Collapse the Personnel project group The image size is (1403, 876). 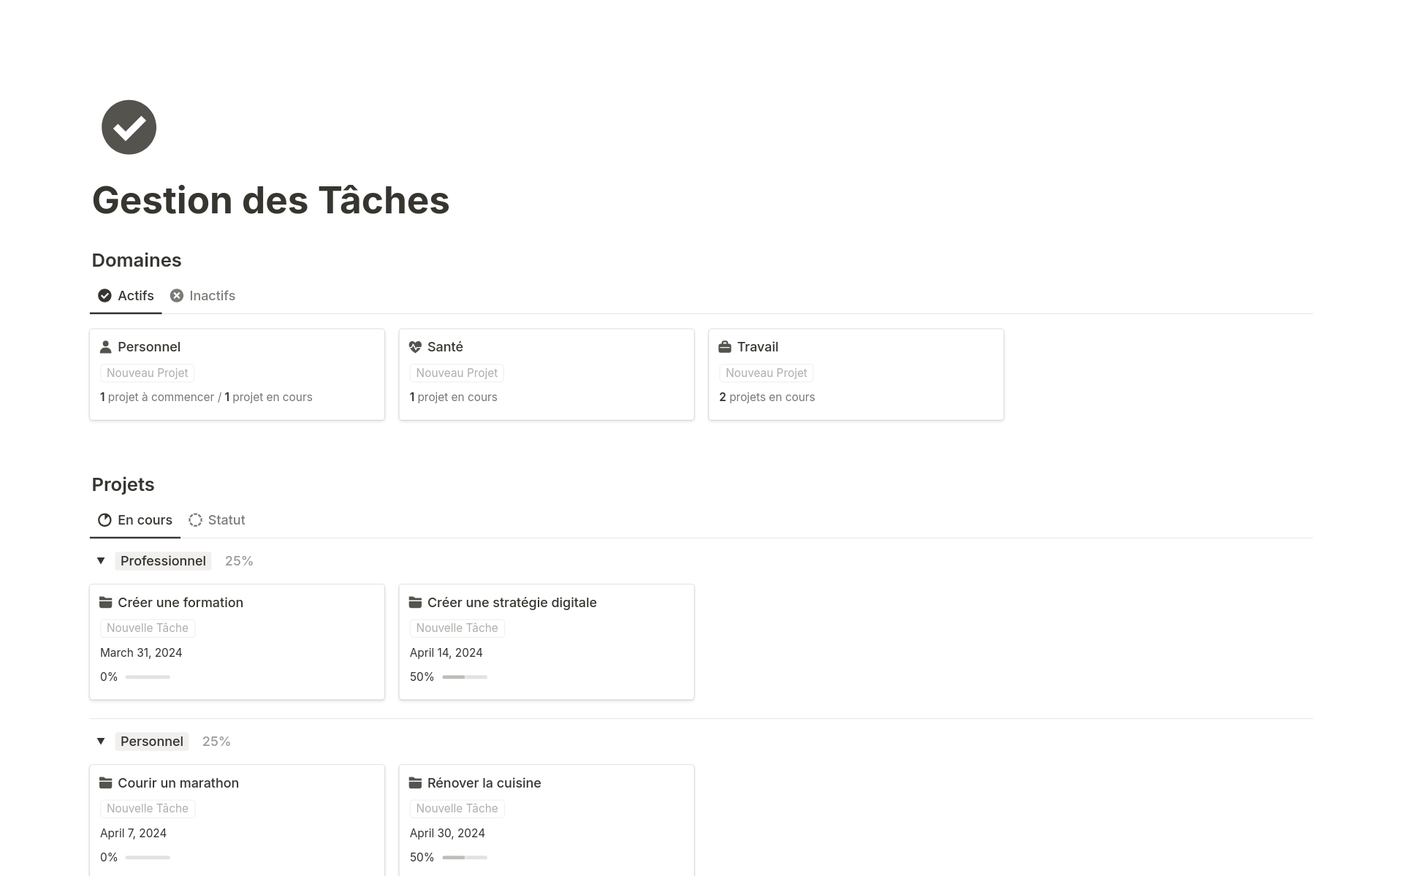101,741
